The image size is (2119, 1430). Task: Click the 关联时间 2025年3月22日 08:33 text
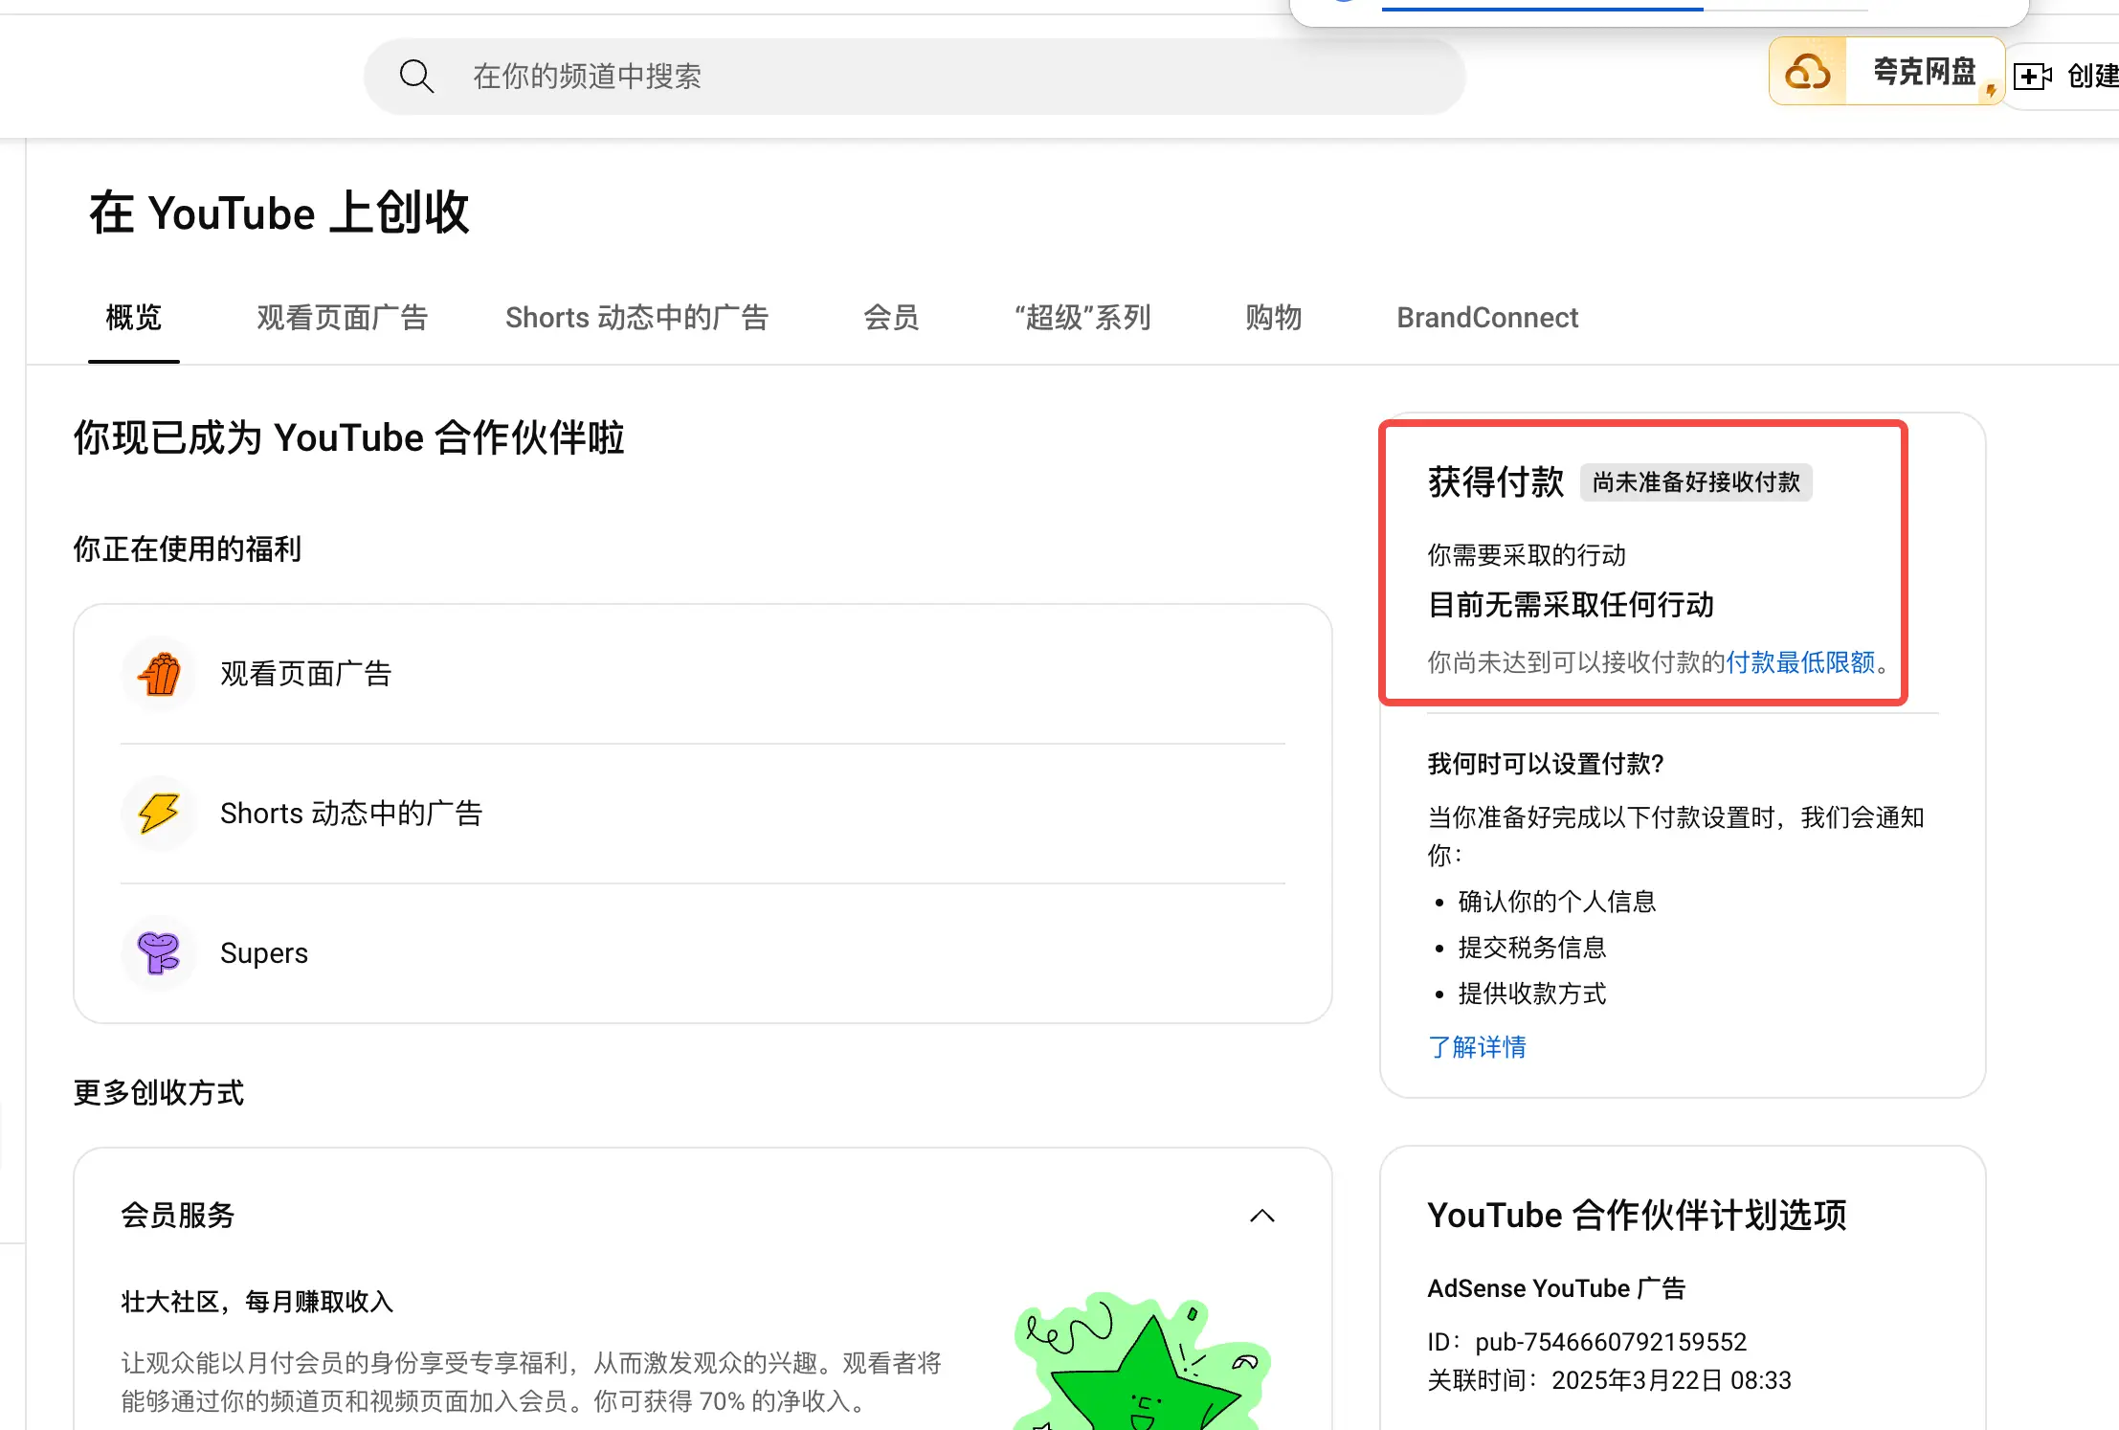click(1609, 1380)
